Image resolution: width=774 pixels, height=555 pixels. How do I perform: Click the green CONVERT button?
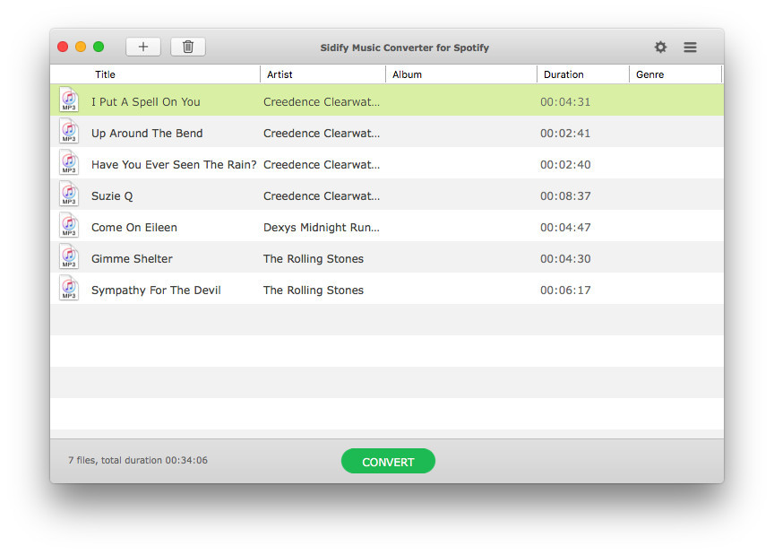388,461
